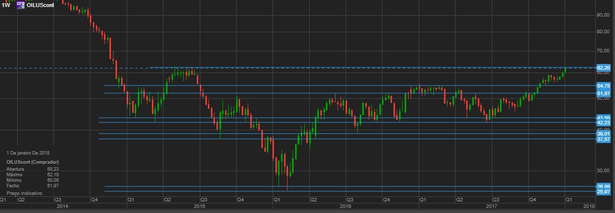The image size is (615, 213).
Task: Click the Máximo value 62,18
Action: 53,174
